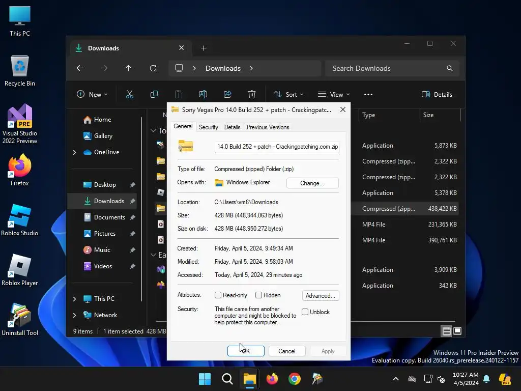Launch Firefox from the desktop shortcut
The height and width of the screenshot is (391, 521).
(20, 170)
